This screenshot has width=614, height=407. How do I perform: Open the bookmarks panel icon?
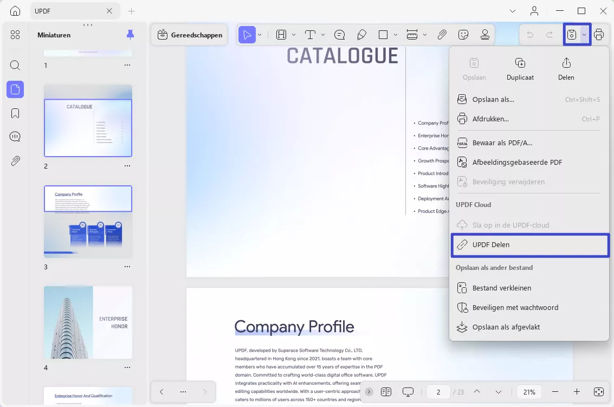coord(15,113)
